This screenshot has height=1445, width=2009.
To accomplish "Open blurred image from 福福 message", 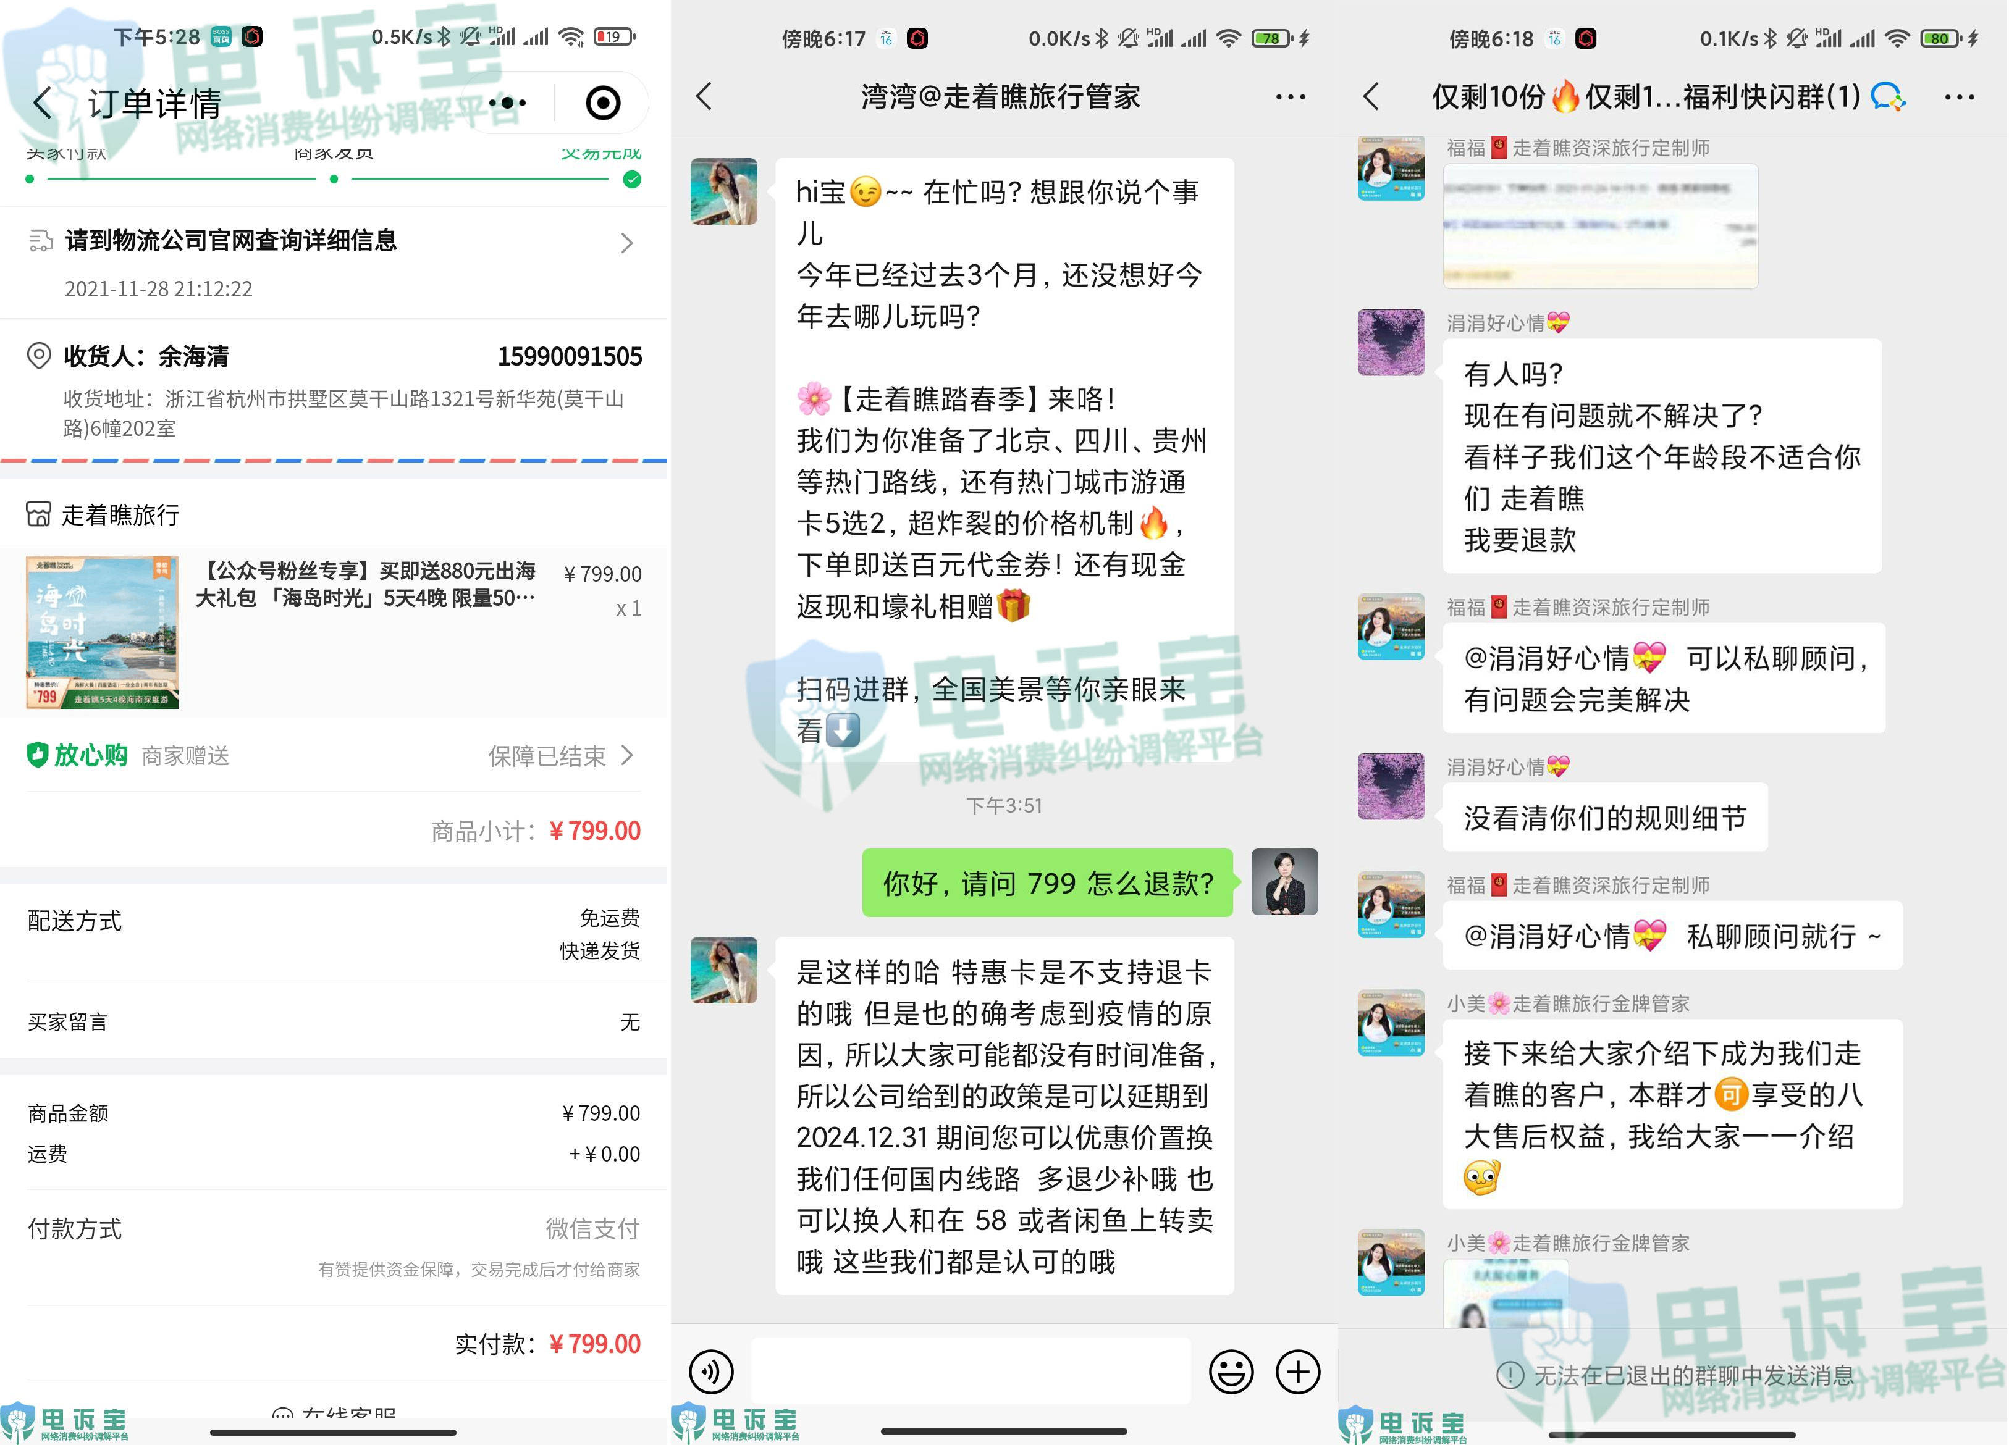I will point(1600,226).
